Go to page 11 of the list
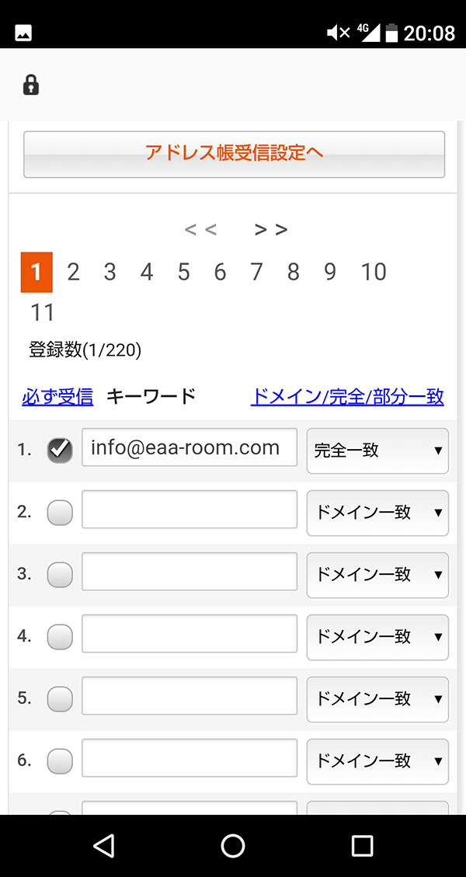 [x=42, y=312]
